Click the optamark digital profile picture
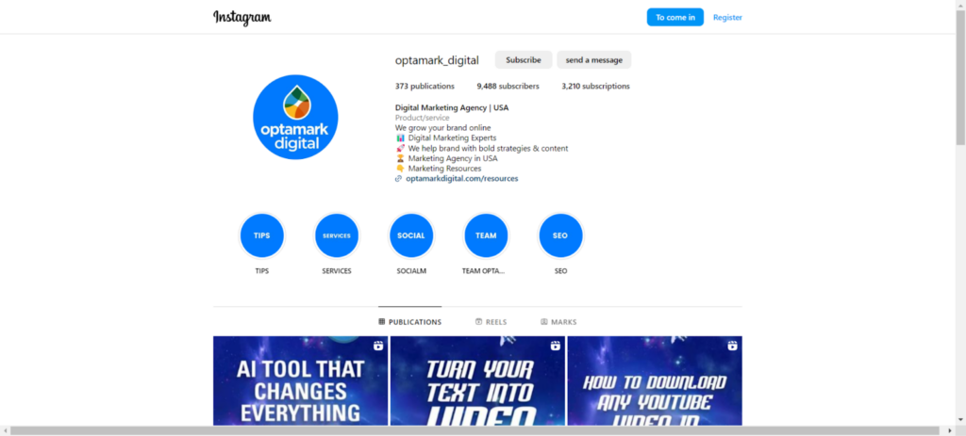This screenshot has height=436, width=966. pyautogui.click(x=295, y=118)
